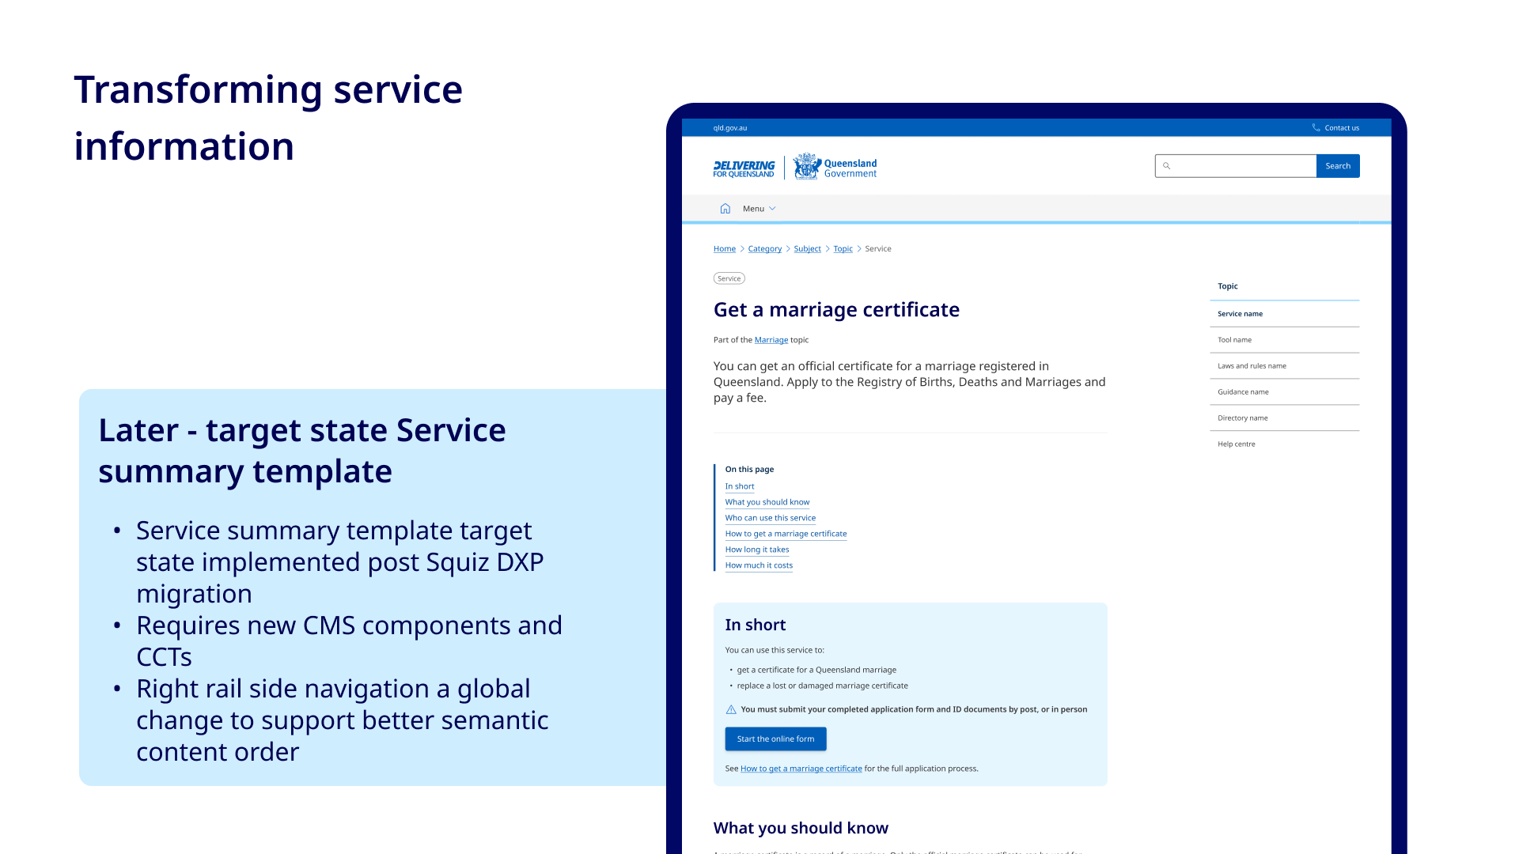Jump to Who can use this service

point(770,518)
